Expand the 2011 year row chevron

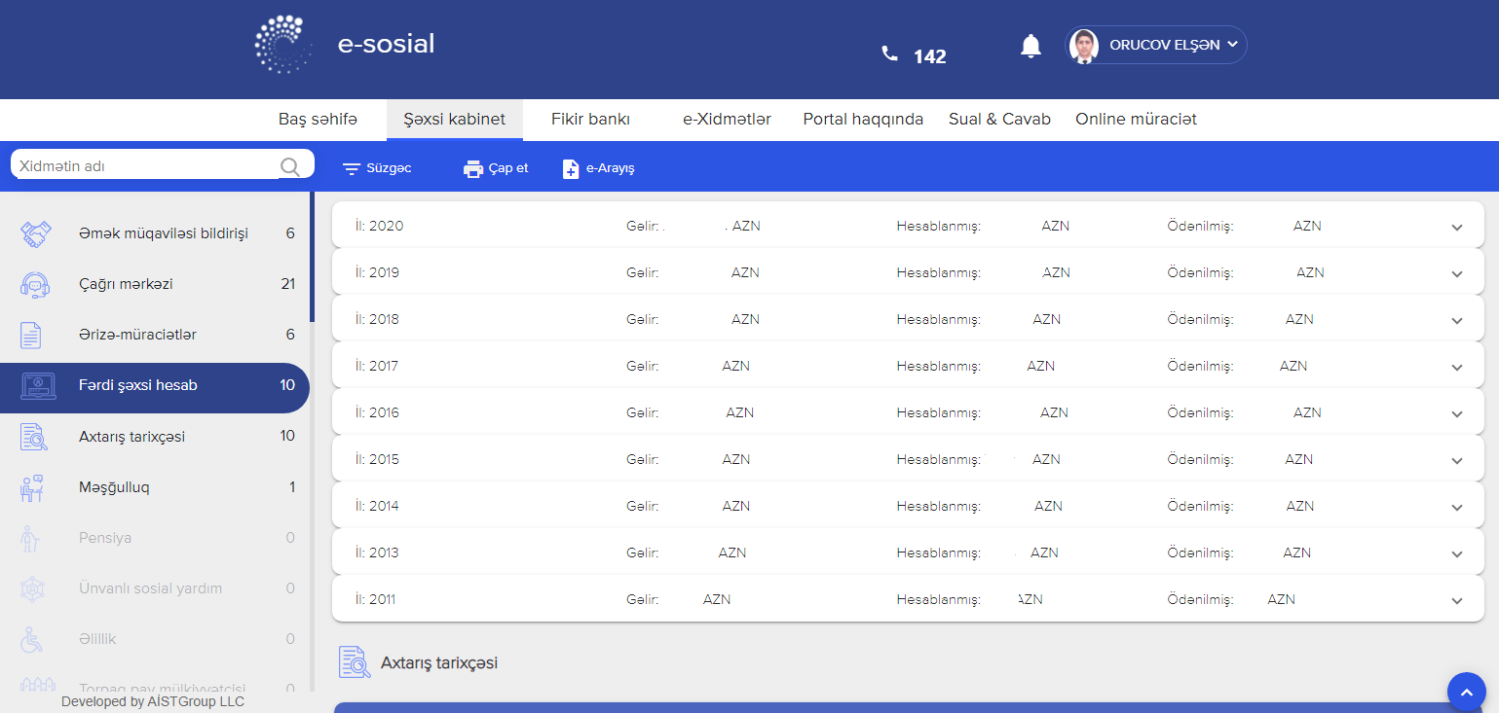1456,601
